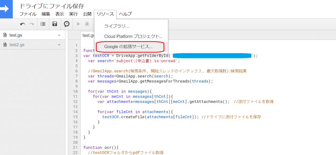Switch to the test.gs editor tab
The width and height of the screenshot is (336, 155).
pyautogui.click(x=88, y=35)
